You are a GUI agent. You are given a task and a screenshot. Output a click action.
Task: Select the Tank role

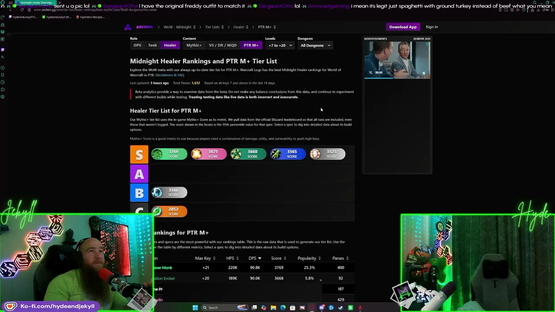153,45
